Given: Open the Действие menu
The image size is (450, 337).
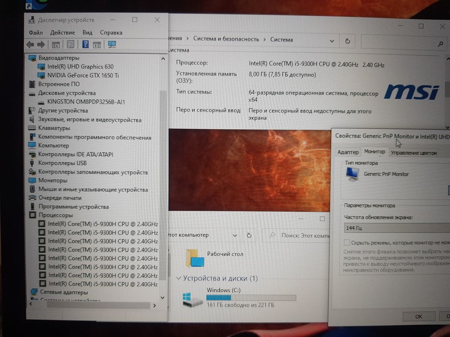Looking at the screenshot, I should point(62,32).
